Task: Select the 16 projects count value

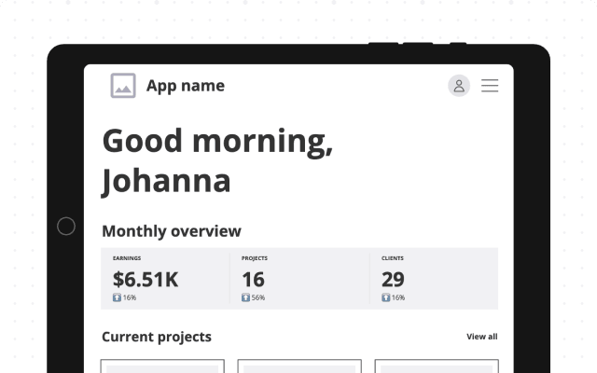Action: click(253, 279)
